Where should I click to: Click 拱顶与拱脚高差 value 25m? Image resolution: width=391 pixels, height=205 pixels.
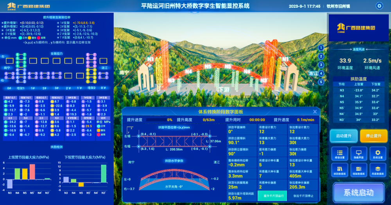233,187
